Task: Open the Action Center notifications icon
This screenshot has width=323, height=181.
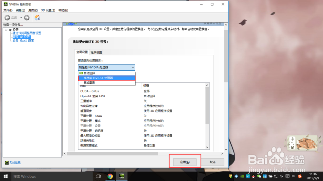Action: pos(287,176)
